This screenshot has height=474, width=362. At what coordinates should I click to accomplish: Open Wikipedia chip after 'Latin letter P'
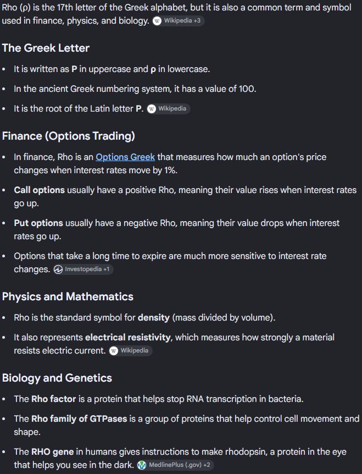point(169,108)
